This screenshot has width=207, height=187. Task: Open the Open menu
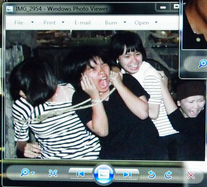(142, 23)
